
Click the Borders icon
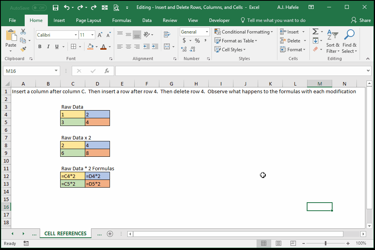(x=73, y=47)
